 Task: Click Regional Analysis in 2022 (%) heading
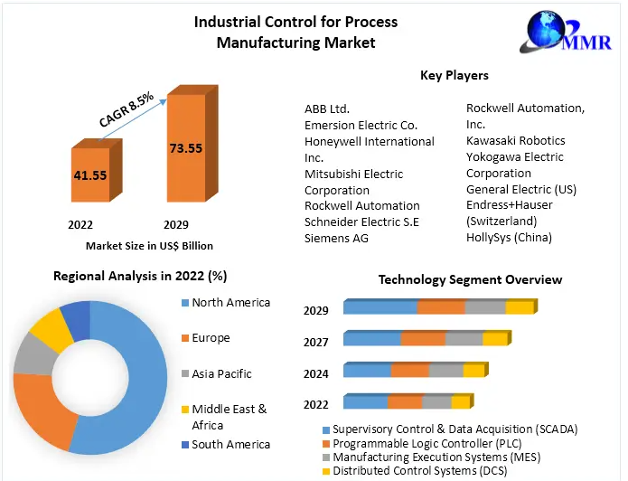140,276
